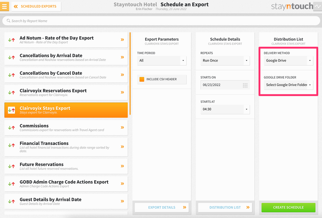Select Clairvoyix Reservations Export report
The image size is (322, 218).
[66, 93]
